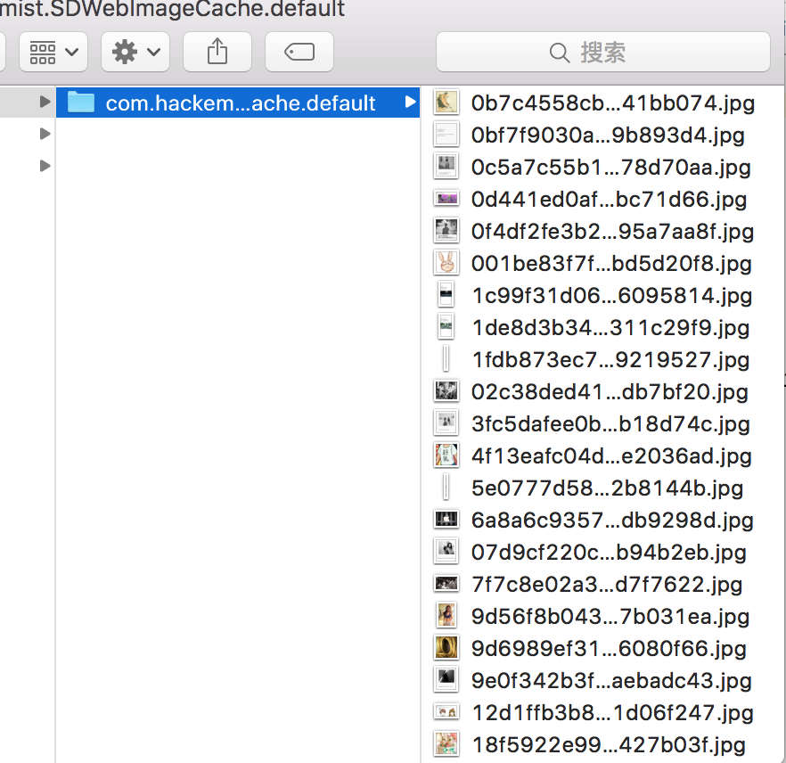Click thumbnail icon of 12d1ffb3b8...1d06f247.jpg
The width and height of the screenshot is (786, 763).
tap(446, 712)
